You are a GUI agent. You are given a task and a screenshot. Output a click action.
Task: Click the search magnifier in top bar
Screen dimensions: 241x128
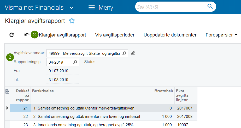(210, 7)
